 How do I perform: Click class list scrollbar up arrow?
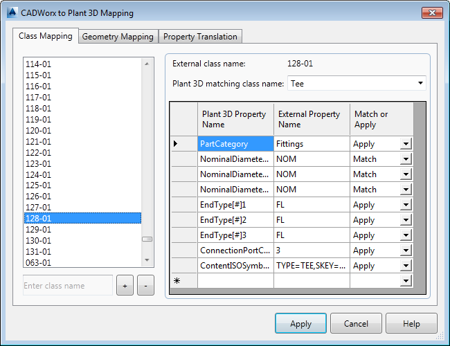147,64
